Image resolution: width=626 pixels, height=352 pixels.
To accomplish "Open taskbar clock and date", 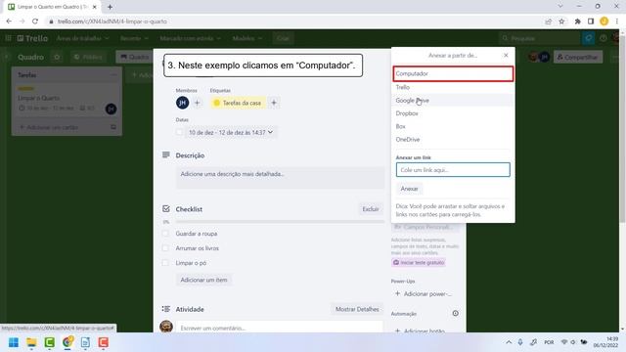I will coord(605,342).
